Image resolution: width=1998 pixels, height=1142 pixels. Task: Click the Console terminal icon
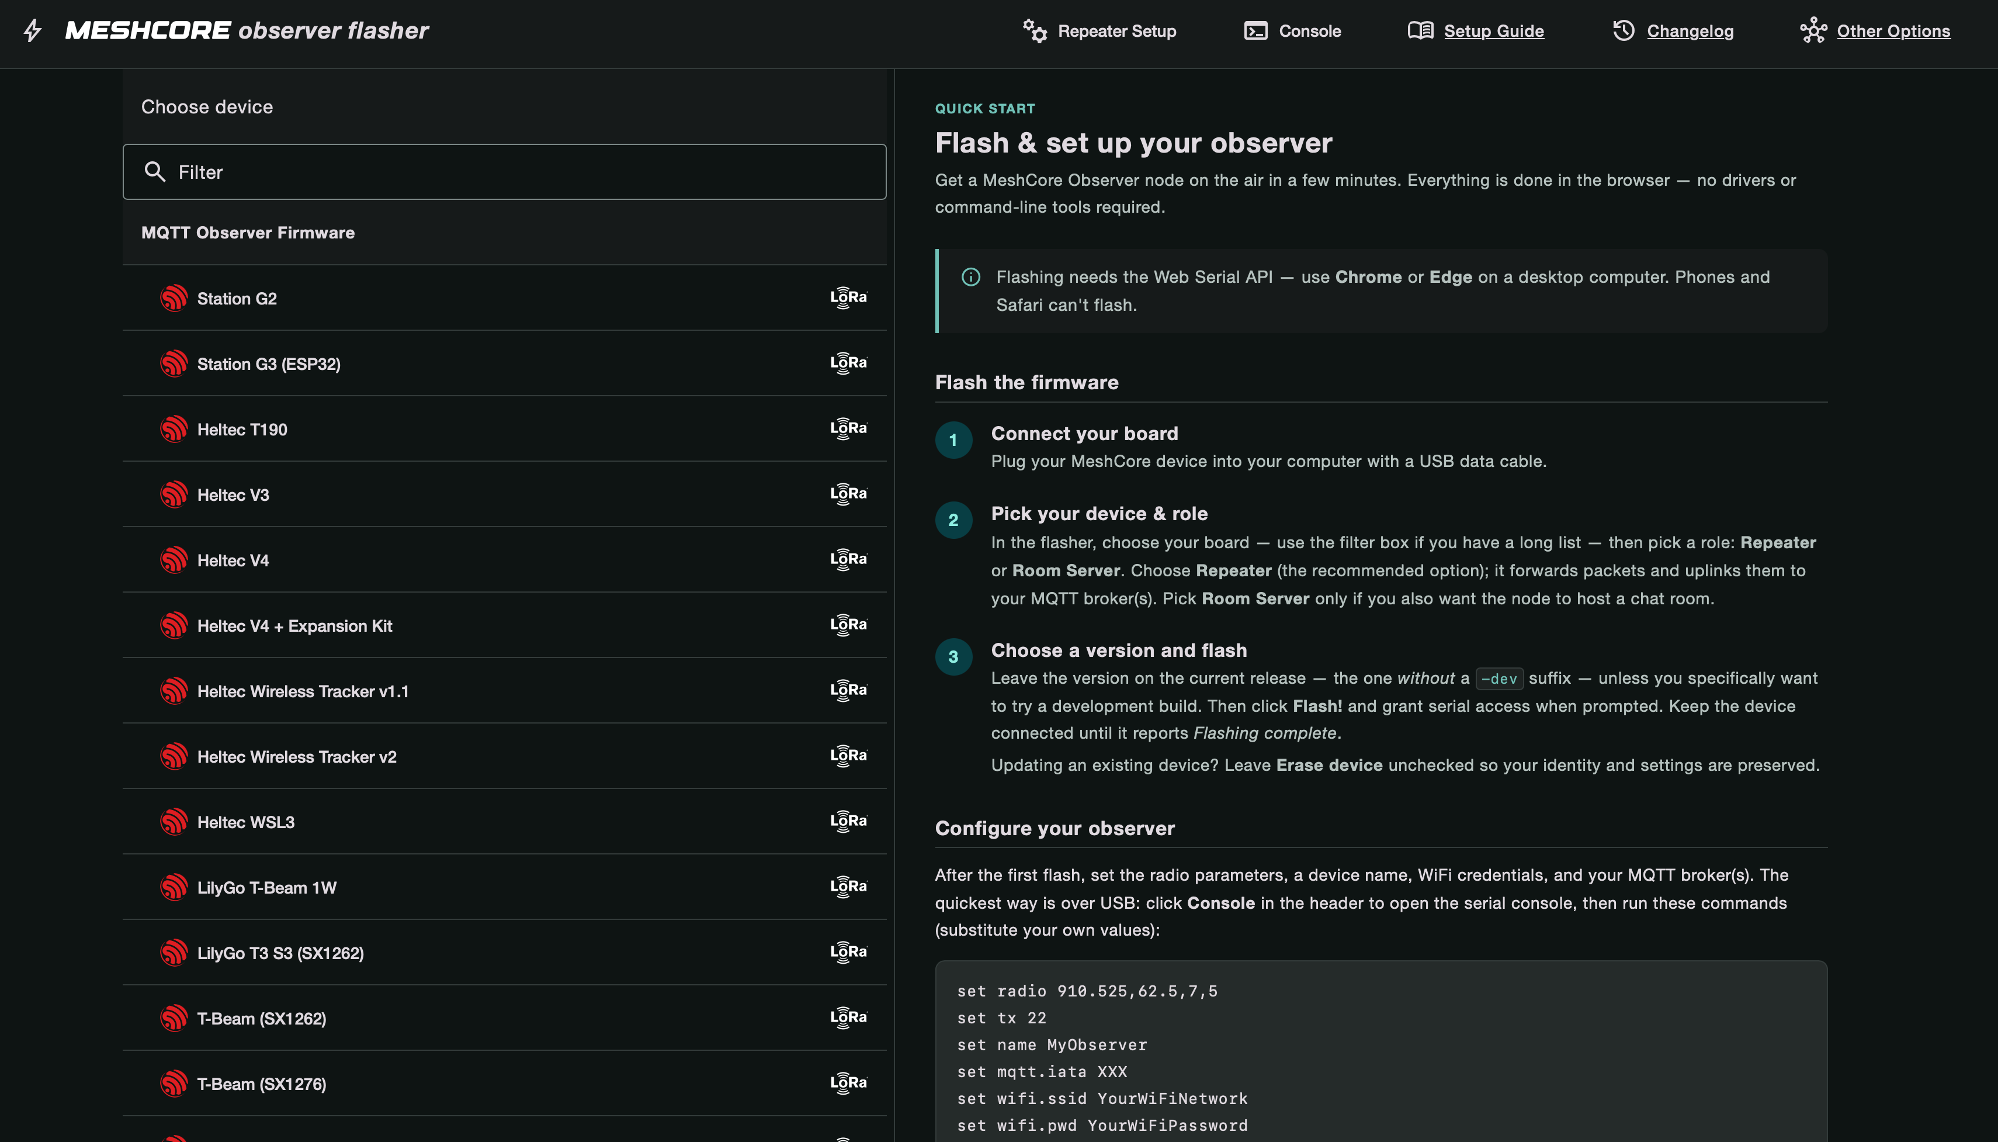(x=1255, y=30)
